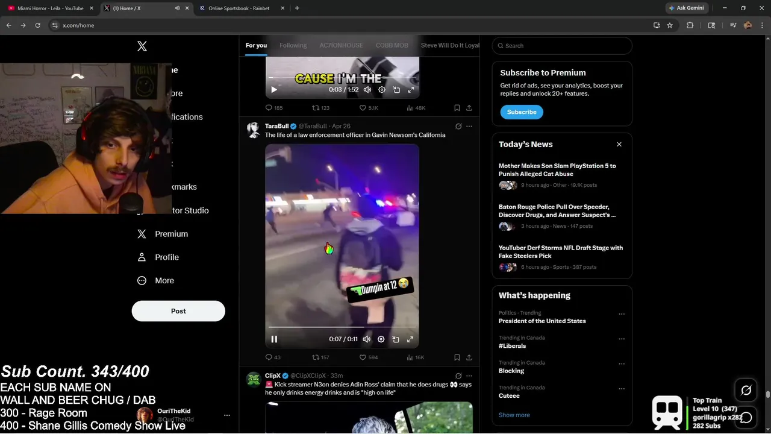Open settings gear on the top video
771x434 pixels.
[x=381, y=90]
